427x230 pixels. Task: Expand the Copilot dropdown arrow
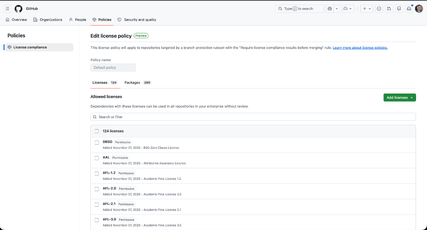[337, 9]
